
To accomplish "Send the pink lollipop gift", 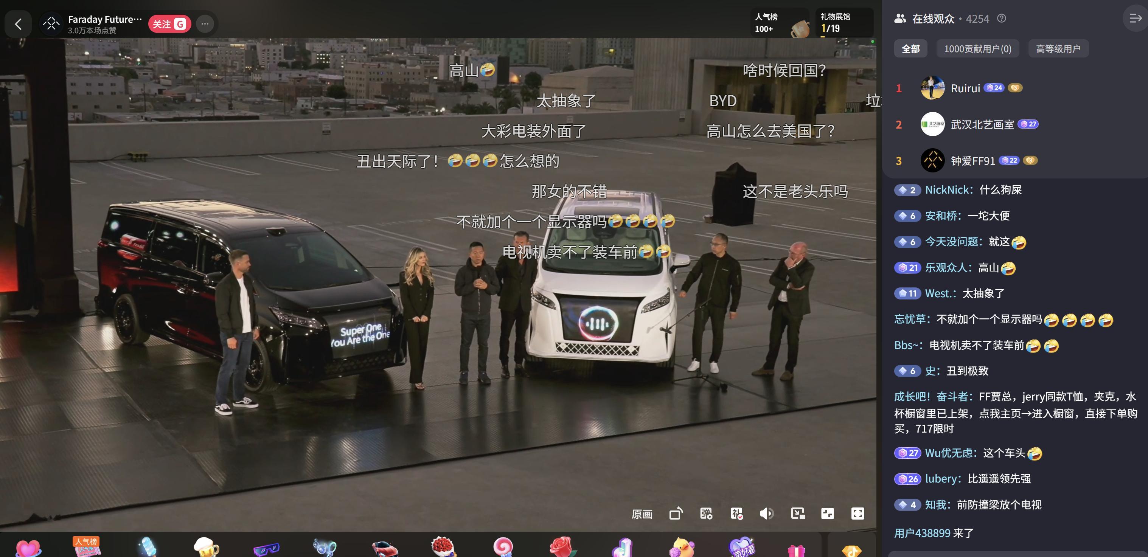I will [x=503, y=547].
